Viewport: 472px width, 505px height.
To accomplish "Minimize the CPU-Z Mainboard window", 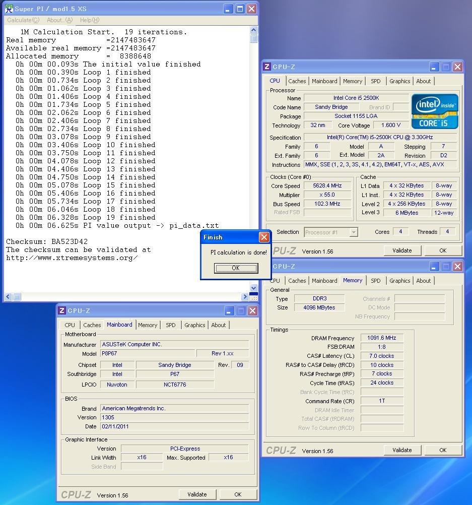I will pyautogui.click(x=229, y=311).
